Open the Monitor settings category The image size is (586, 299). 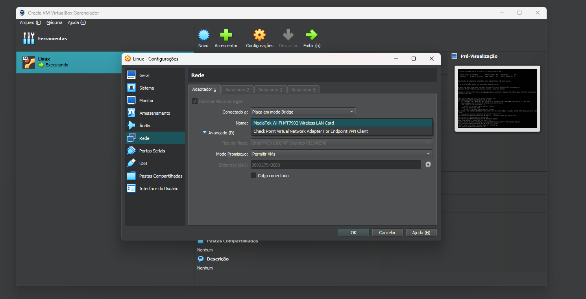pos(155,101)
